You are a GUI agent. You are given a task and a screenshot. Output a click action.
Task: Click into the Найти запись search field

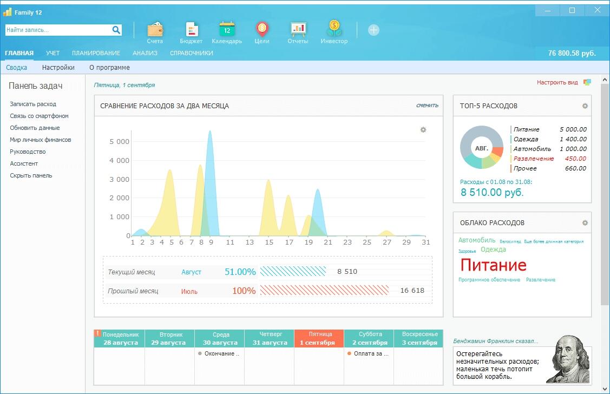coord(58,30)
